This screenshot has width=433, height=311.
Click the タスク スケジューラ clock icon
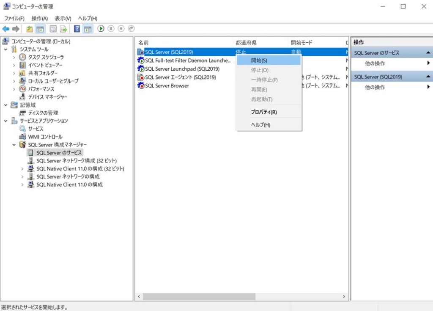[x=22, y=57]
